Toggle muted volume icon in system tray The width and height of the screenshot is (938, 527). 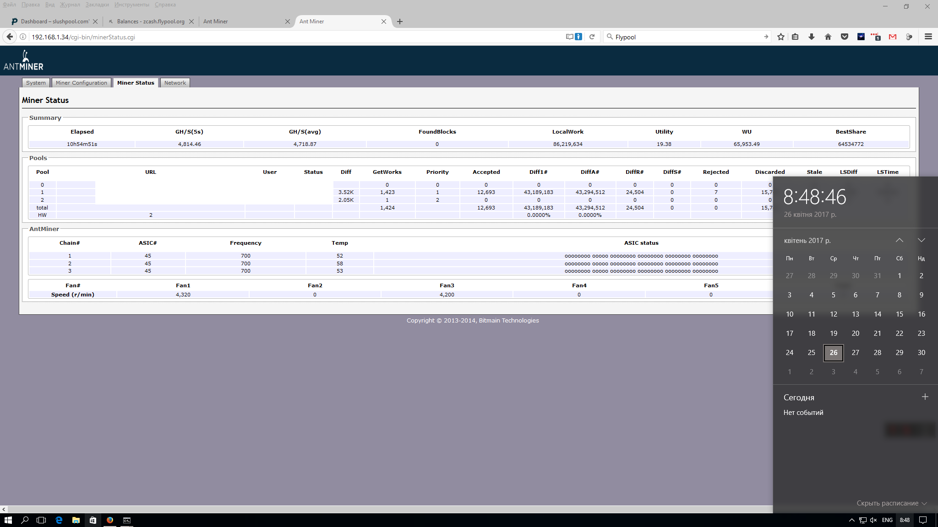tap(873, 520)
